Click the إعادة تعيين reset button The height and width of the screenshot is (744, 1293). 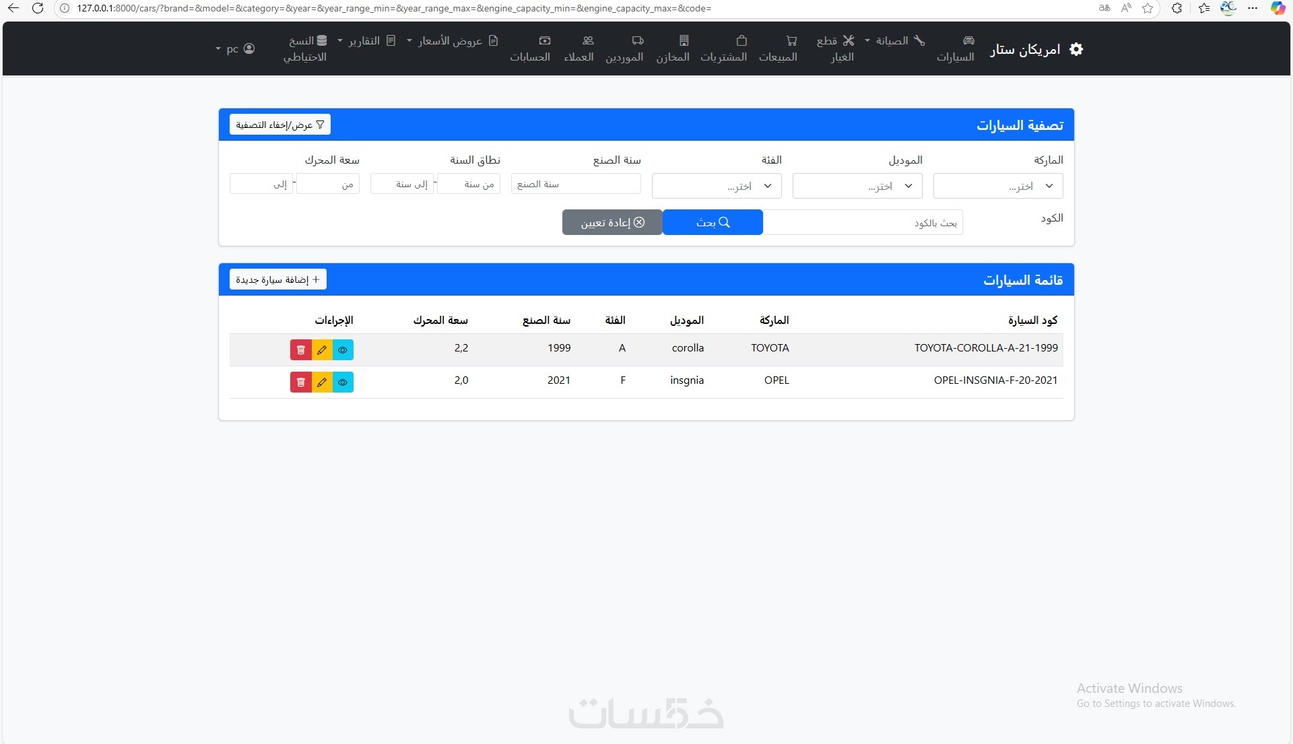612,222
